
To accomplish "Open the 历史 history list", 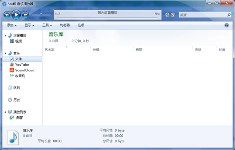I will coord(16,100).
